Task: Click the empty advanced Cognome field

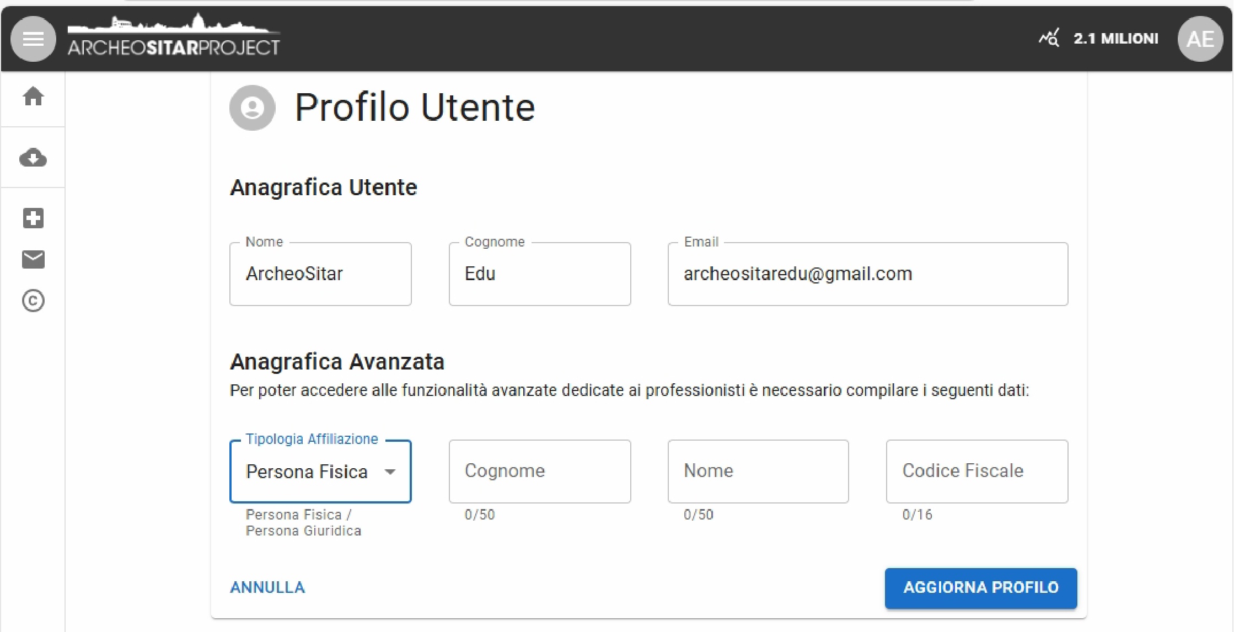Action: [539, 472]
